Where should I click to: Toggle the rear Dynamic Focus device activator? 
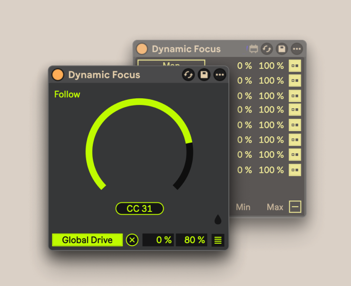point(142,49)
